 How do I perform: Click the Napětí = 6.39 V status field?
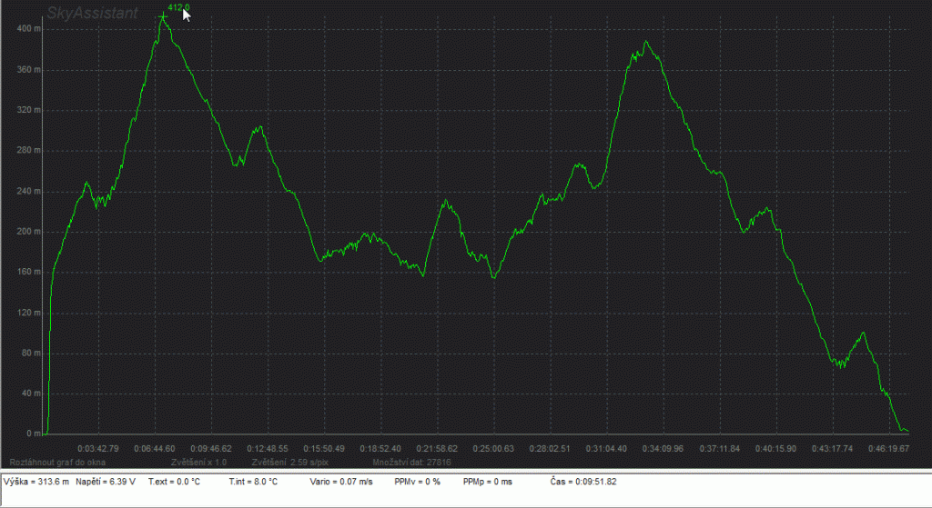[106, 480]
